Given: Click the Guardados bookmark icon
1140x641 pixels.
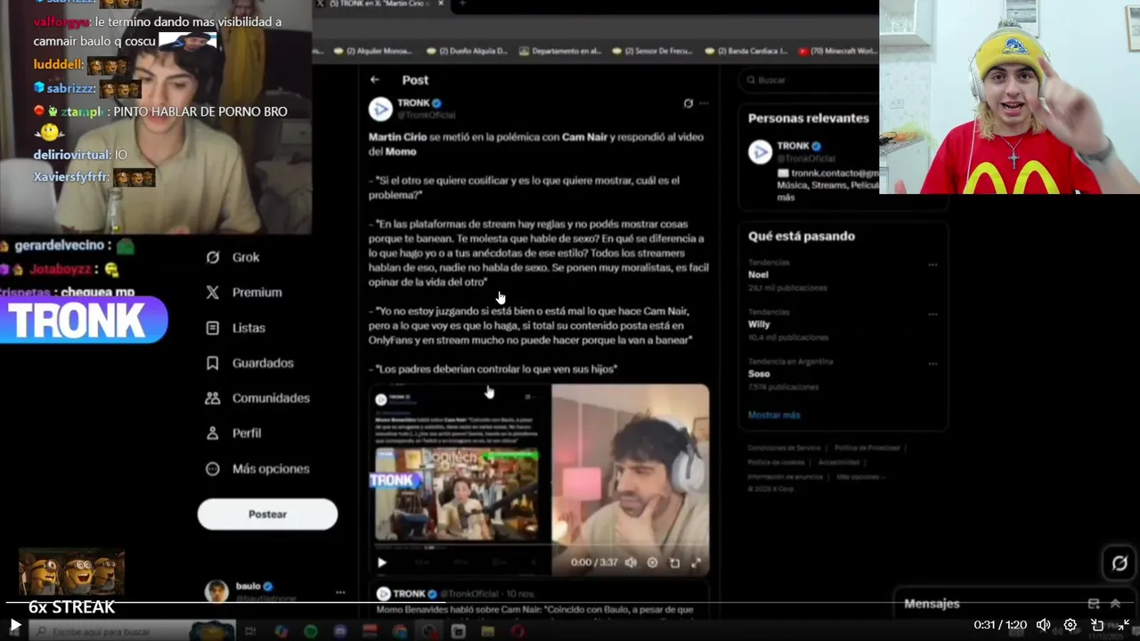Looking at the screenshot, I should pos(212,363).
